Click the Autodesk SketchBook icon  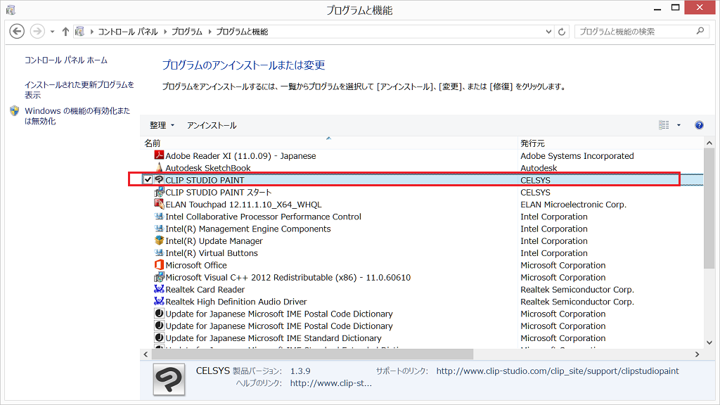pos(159,167)
